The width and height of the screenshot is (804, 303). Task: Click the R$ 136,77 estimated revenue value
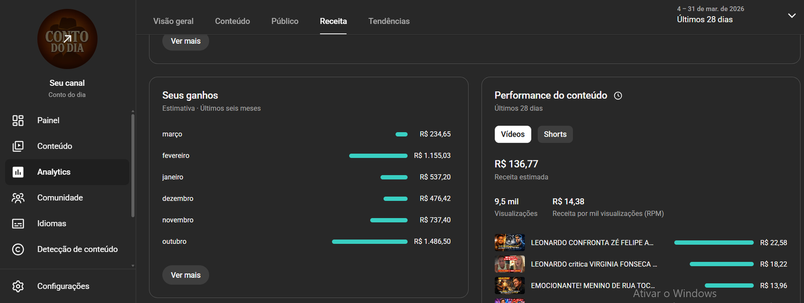click(516, 164)
